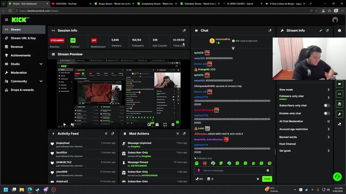Pop out the Mod Actions panel
Viewport: 346px width, 194px height.
(x=184, y=134)
